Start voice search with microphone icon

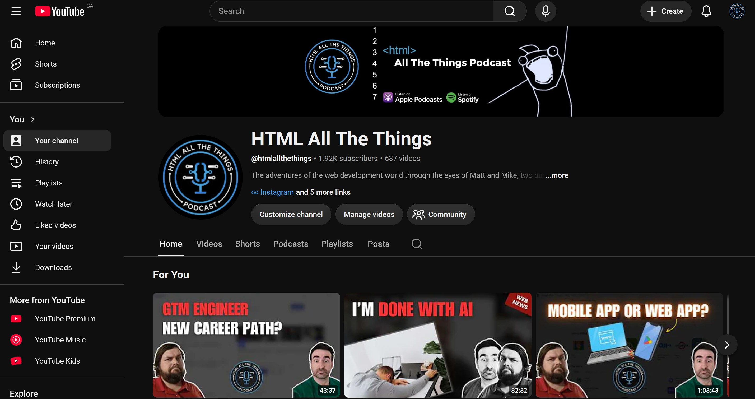546,11
